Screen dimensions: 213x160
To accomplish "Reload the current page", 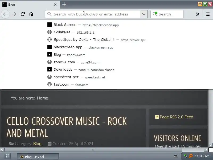I will (23, 14).
